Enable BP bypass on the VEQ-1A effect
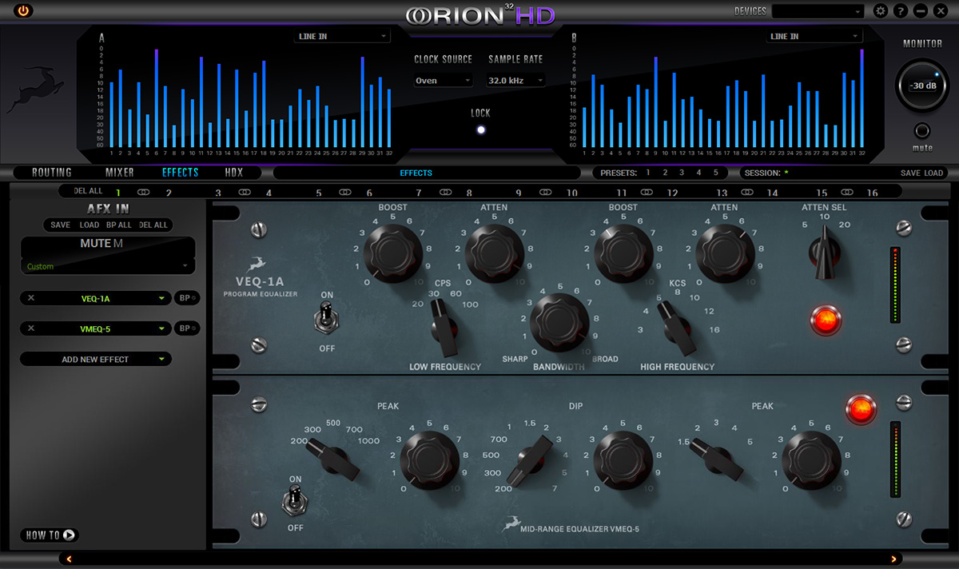The height and width of the screenshot is (569, 959). tap(186, 297)
